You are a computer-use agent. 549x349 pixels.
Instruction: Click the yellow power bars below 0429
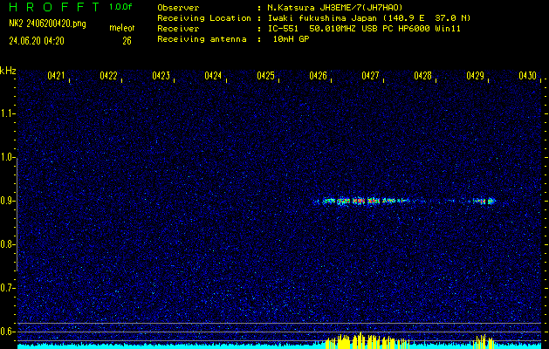tap(484, 342)
